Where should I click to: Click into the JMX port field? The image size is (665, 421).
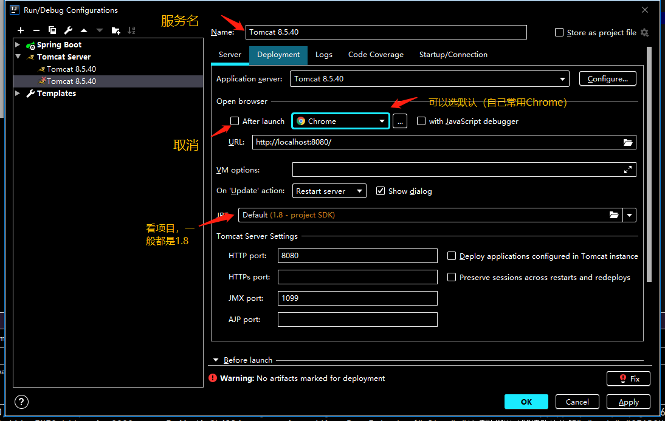click(x=357, y=298)
